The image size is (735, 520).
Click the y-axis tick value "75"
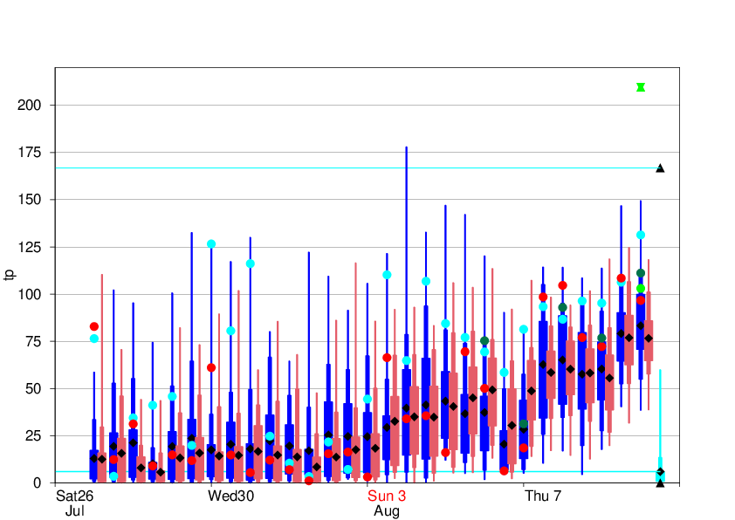[33, 341]
